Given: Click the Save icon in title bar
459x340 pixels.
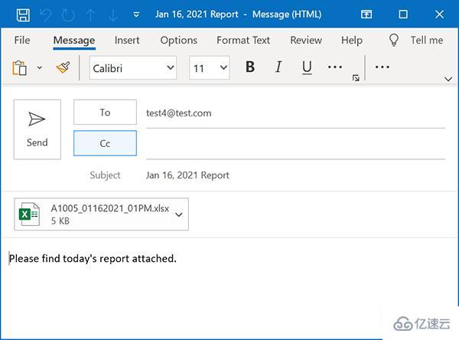Looking at the screenshot, I should pyautogui.click(x=23, y=15).
